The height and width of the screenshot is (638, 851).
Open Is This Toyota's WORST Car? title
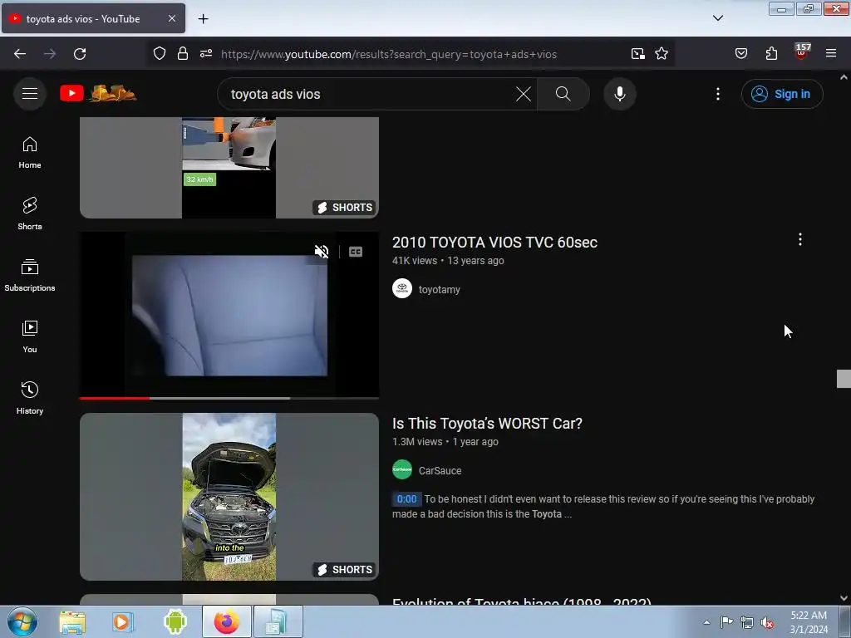(x=487, y=424)
